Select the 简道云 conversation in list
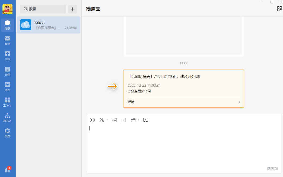Screen dimensions: 283x177 48,25
